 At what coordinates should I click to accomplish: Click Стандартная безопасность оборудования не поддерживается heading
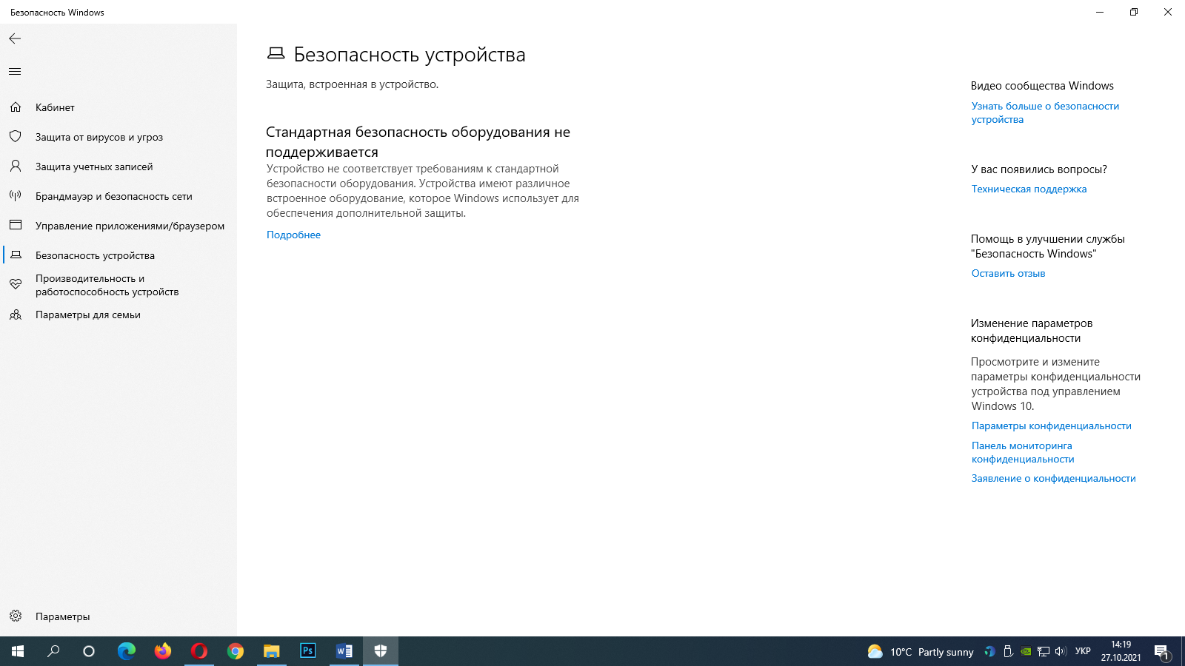pos(418,141)
